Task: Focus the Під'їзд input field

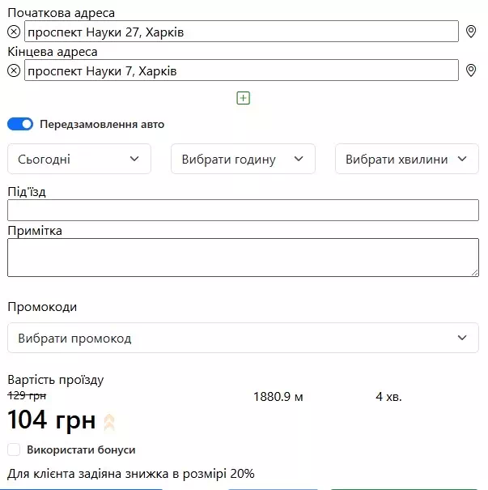Action: tap(243, 211)
